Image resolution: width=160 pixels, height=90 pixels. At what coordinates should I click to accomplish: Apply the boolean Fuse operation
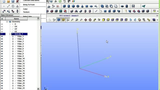[102, 6]
